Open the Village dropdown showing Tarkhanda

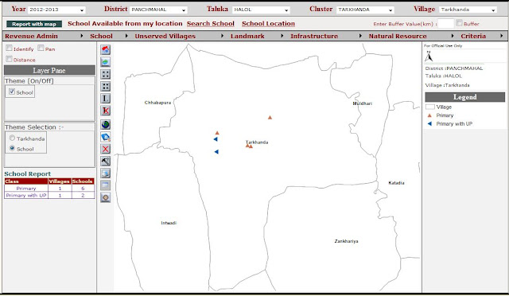(x=468, y=10)
